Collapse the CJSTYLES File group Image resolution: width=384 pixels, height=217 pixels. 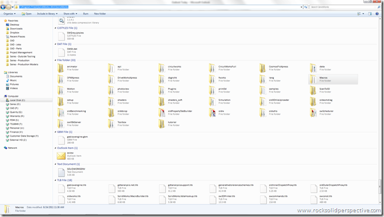(x=55, y=28)
